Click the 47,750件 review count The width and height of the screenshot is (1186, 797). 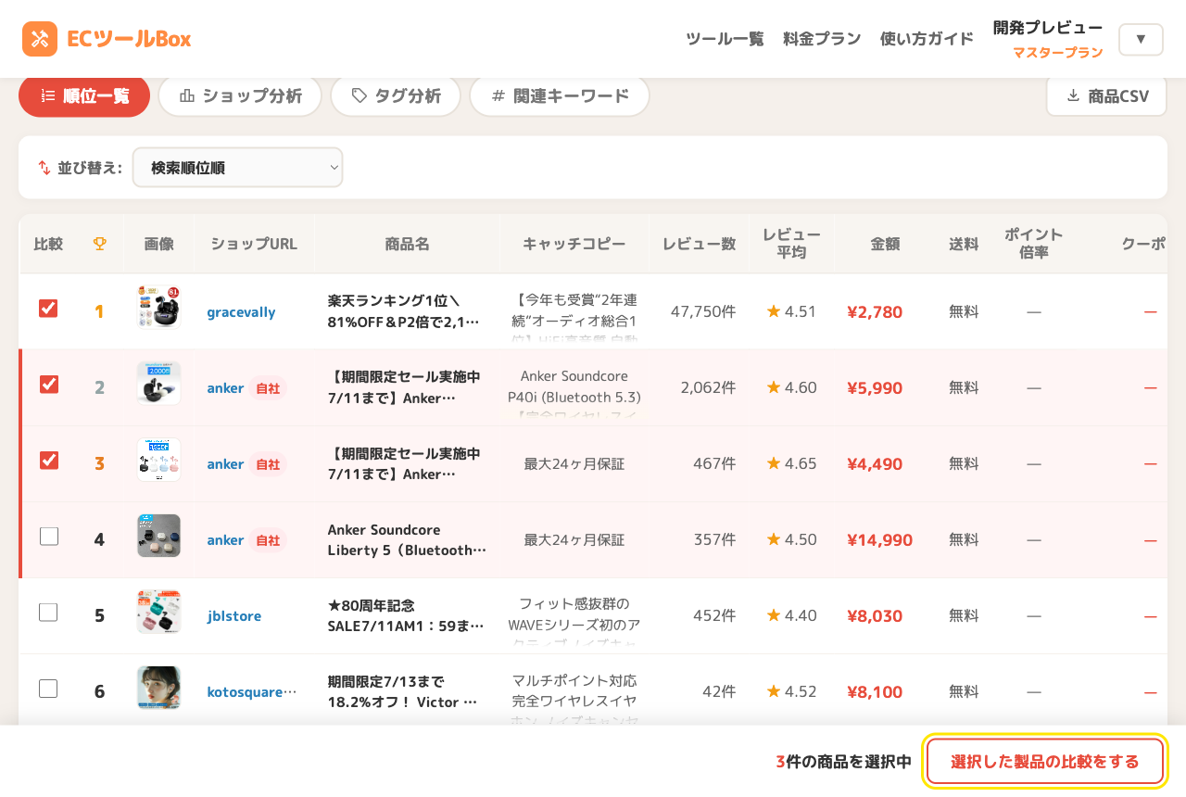(703, 312)
